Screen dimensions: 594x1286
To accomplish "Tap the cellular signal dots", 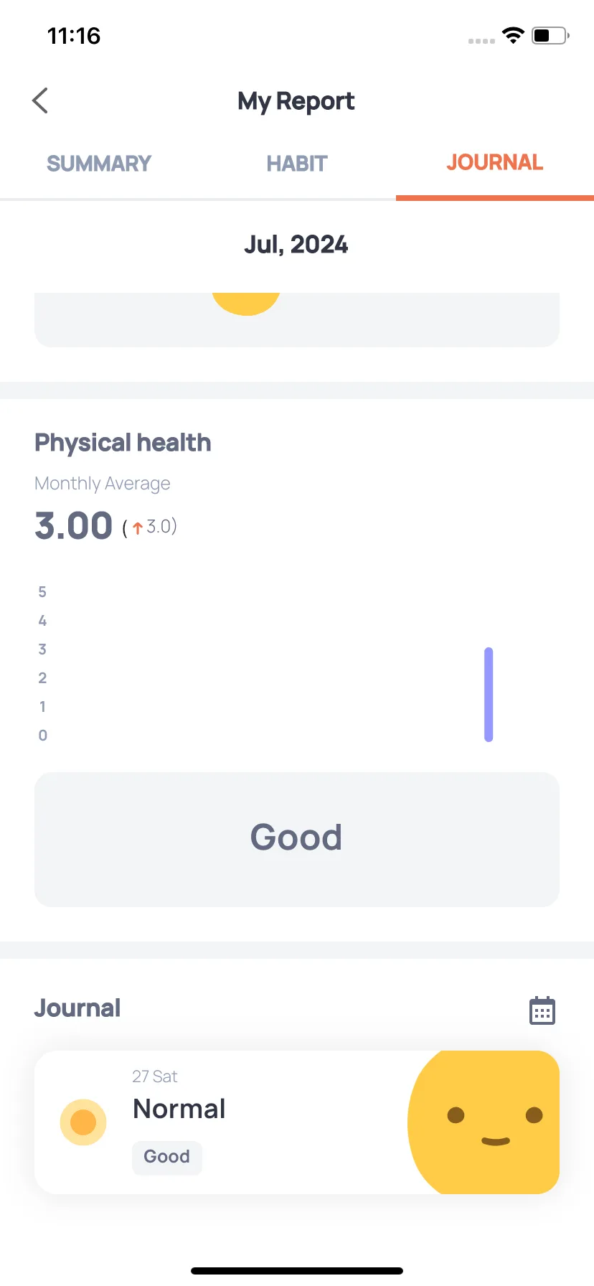I will (481, 41).
